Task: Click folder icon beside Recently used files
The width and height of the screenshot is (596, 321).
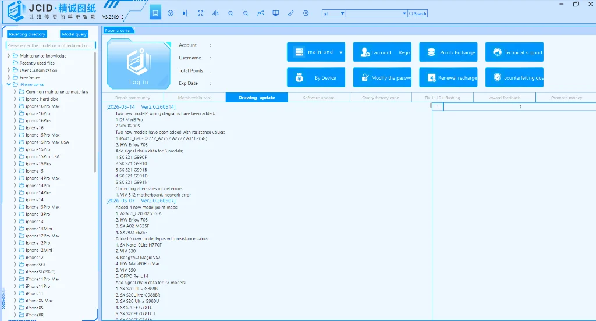Action: [x=15, y=63]
